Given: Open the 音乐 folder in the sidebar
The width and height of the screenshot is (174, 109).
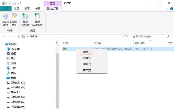Looking at the screenshot, I should pos(11,73).
